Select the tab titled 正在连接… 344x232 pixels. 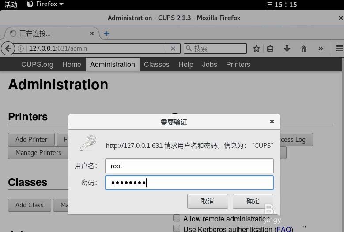(52, 33)
